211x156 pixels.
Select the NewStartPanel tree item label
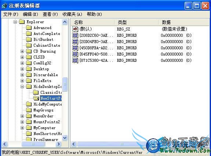point(51,98)
